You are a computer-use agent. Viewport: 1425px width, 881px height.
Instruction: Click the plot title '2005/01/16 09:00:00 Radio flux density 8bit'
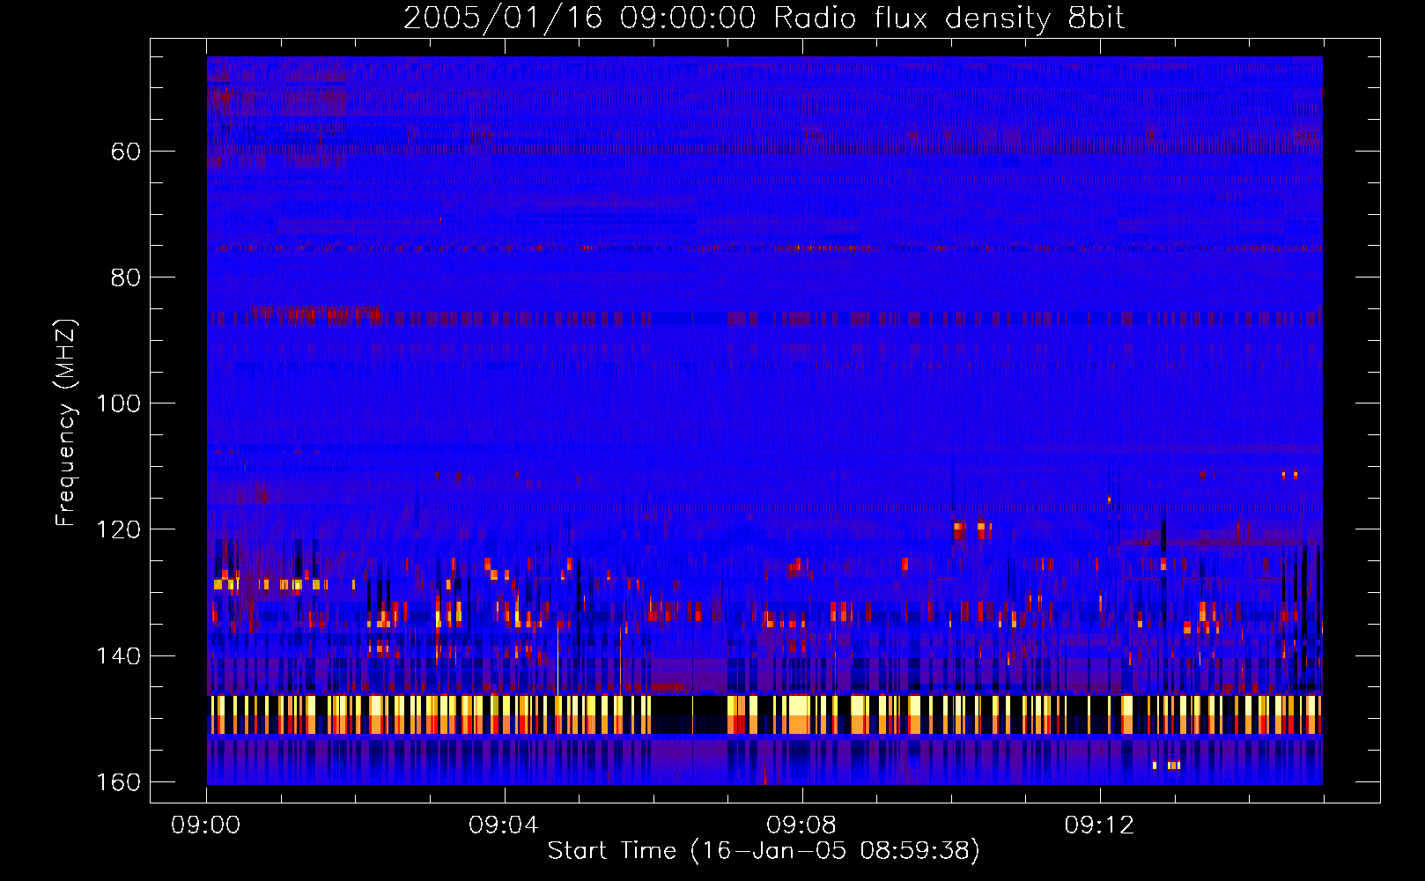click(x=764, y=19)
